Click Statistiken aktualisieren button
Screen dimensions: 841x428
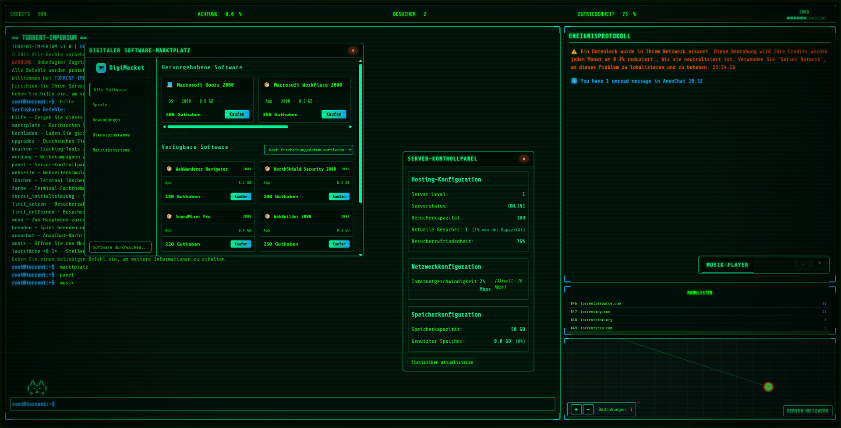(x=442, y=362)
